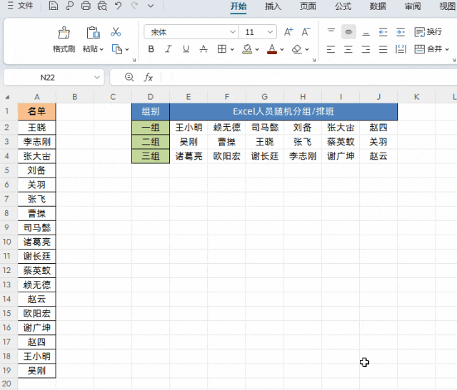Toggle top vertical alignment
Image resolution: width=457 pixels, height=390 pixels.
click(331, 31)
